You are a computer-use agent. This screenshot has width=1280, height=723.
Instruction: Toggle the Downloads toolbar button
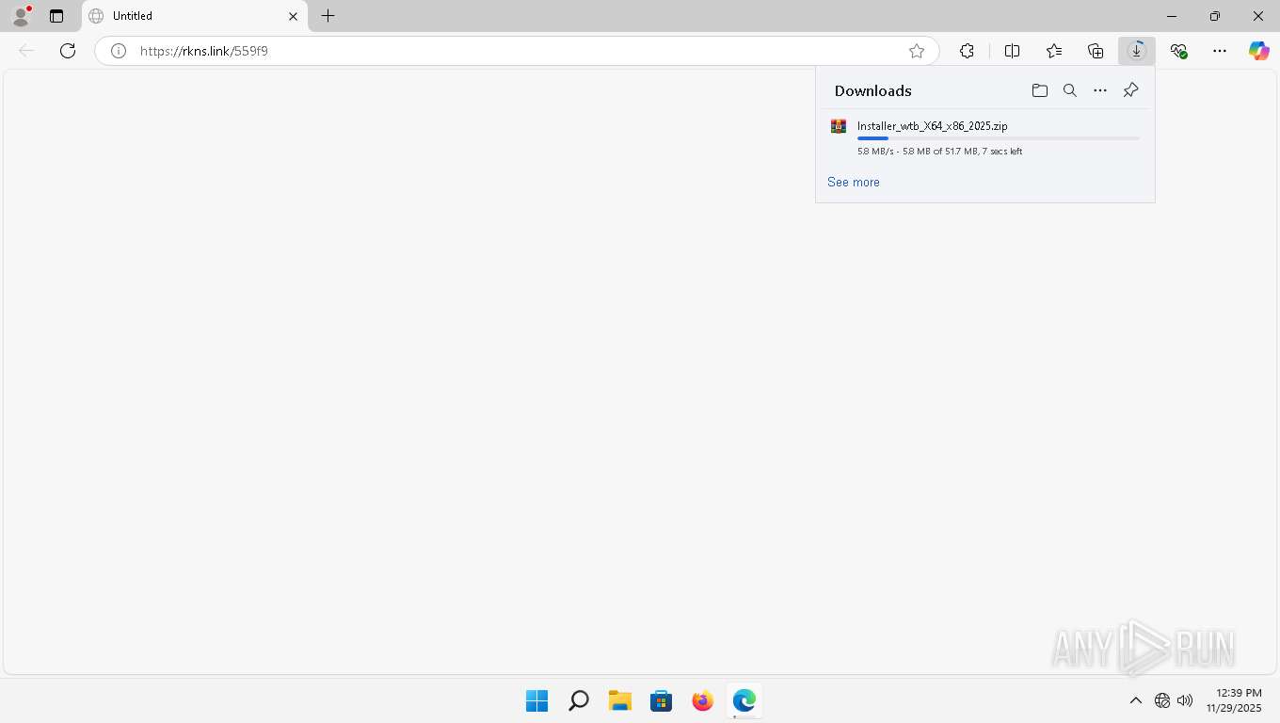pyautogui.click(x=1137, y=51)
